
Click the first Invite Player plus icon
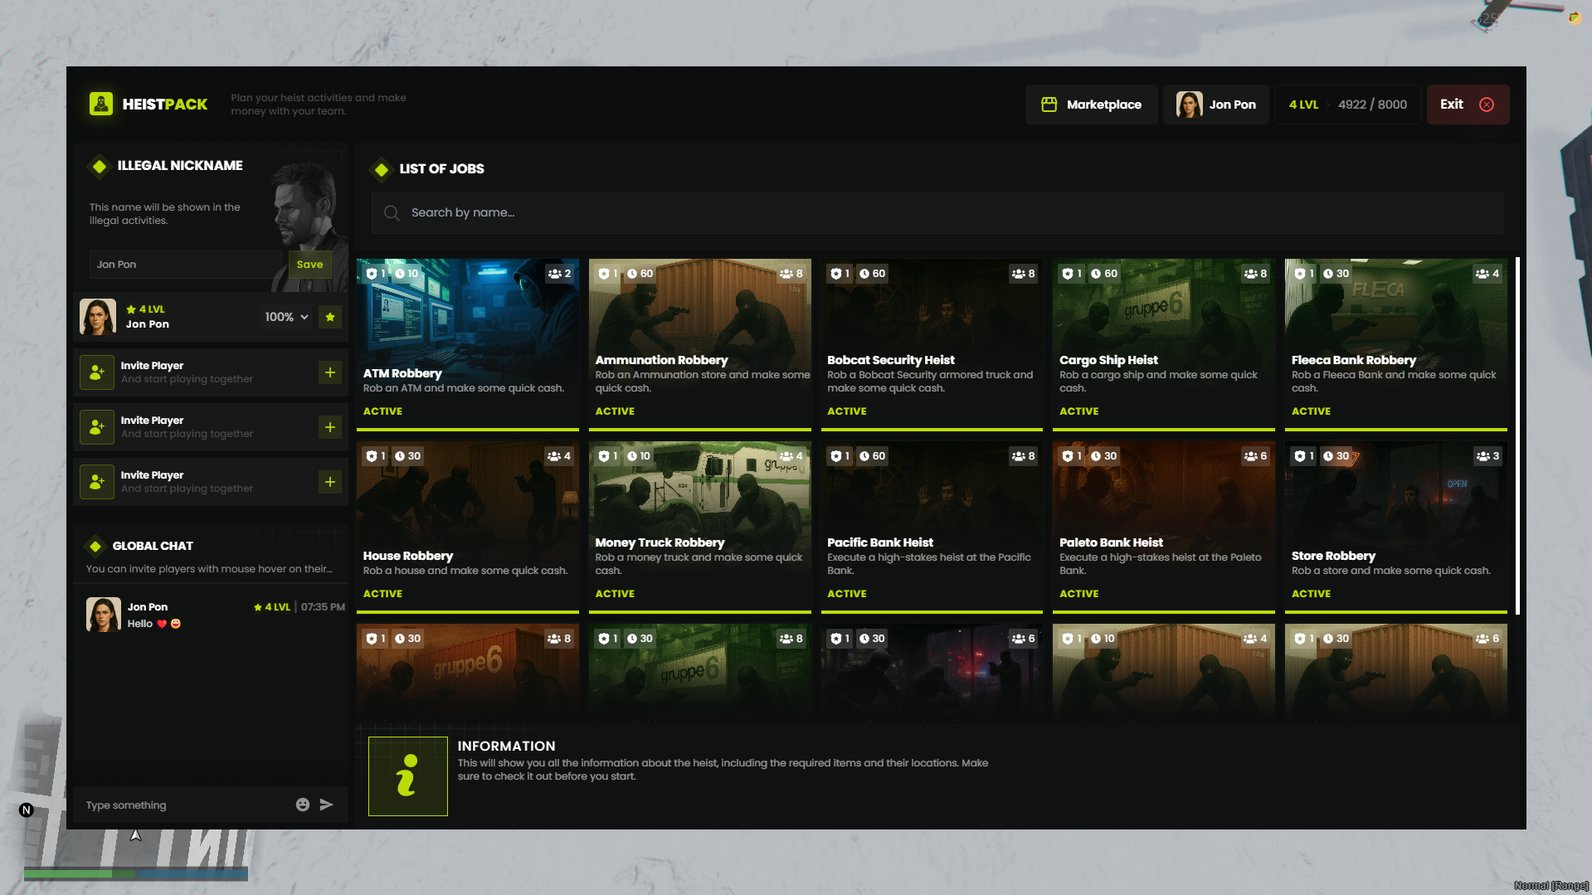[330, 372]
